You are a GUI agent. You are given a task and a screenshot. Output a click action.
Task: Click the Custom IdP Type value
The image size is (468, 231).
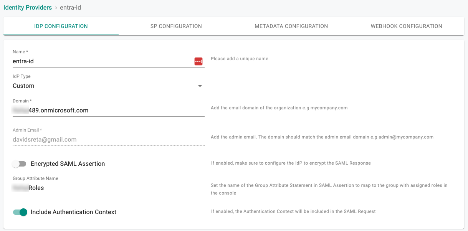[x=23, y=86]
